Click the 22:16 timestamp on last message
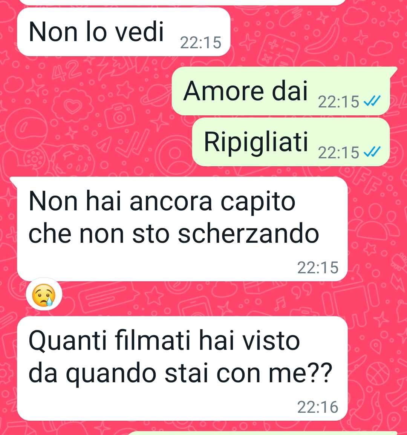Viewport: 407px width, 435px height. (318, 407)
